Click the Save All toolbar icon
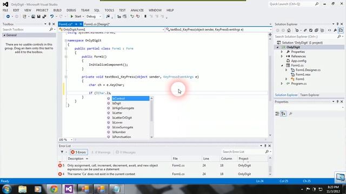This screenshot has height=194, width=346. 44,17
